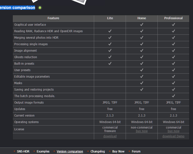The height and width of the screenshot is (154, 193).
Task: Click the Home checkmark for Editable image parameters
Action: point(142,77)
